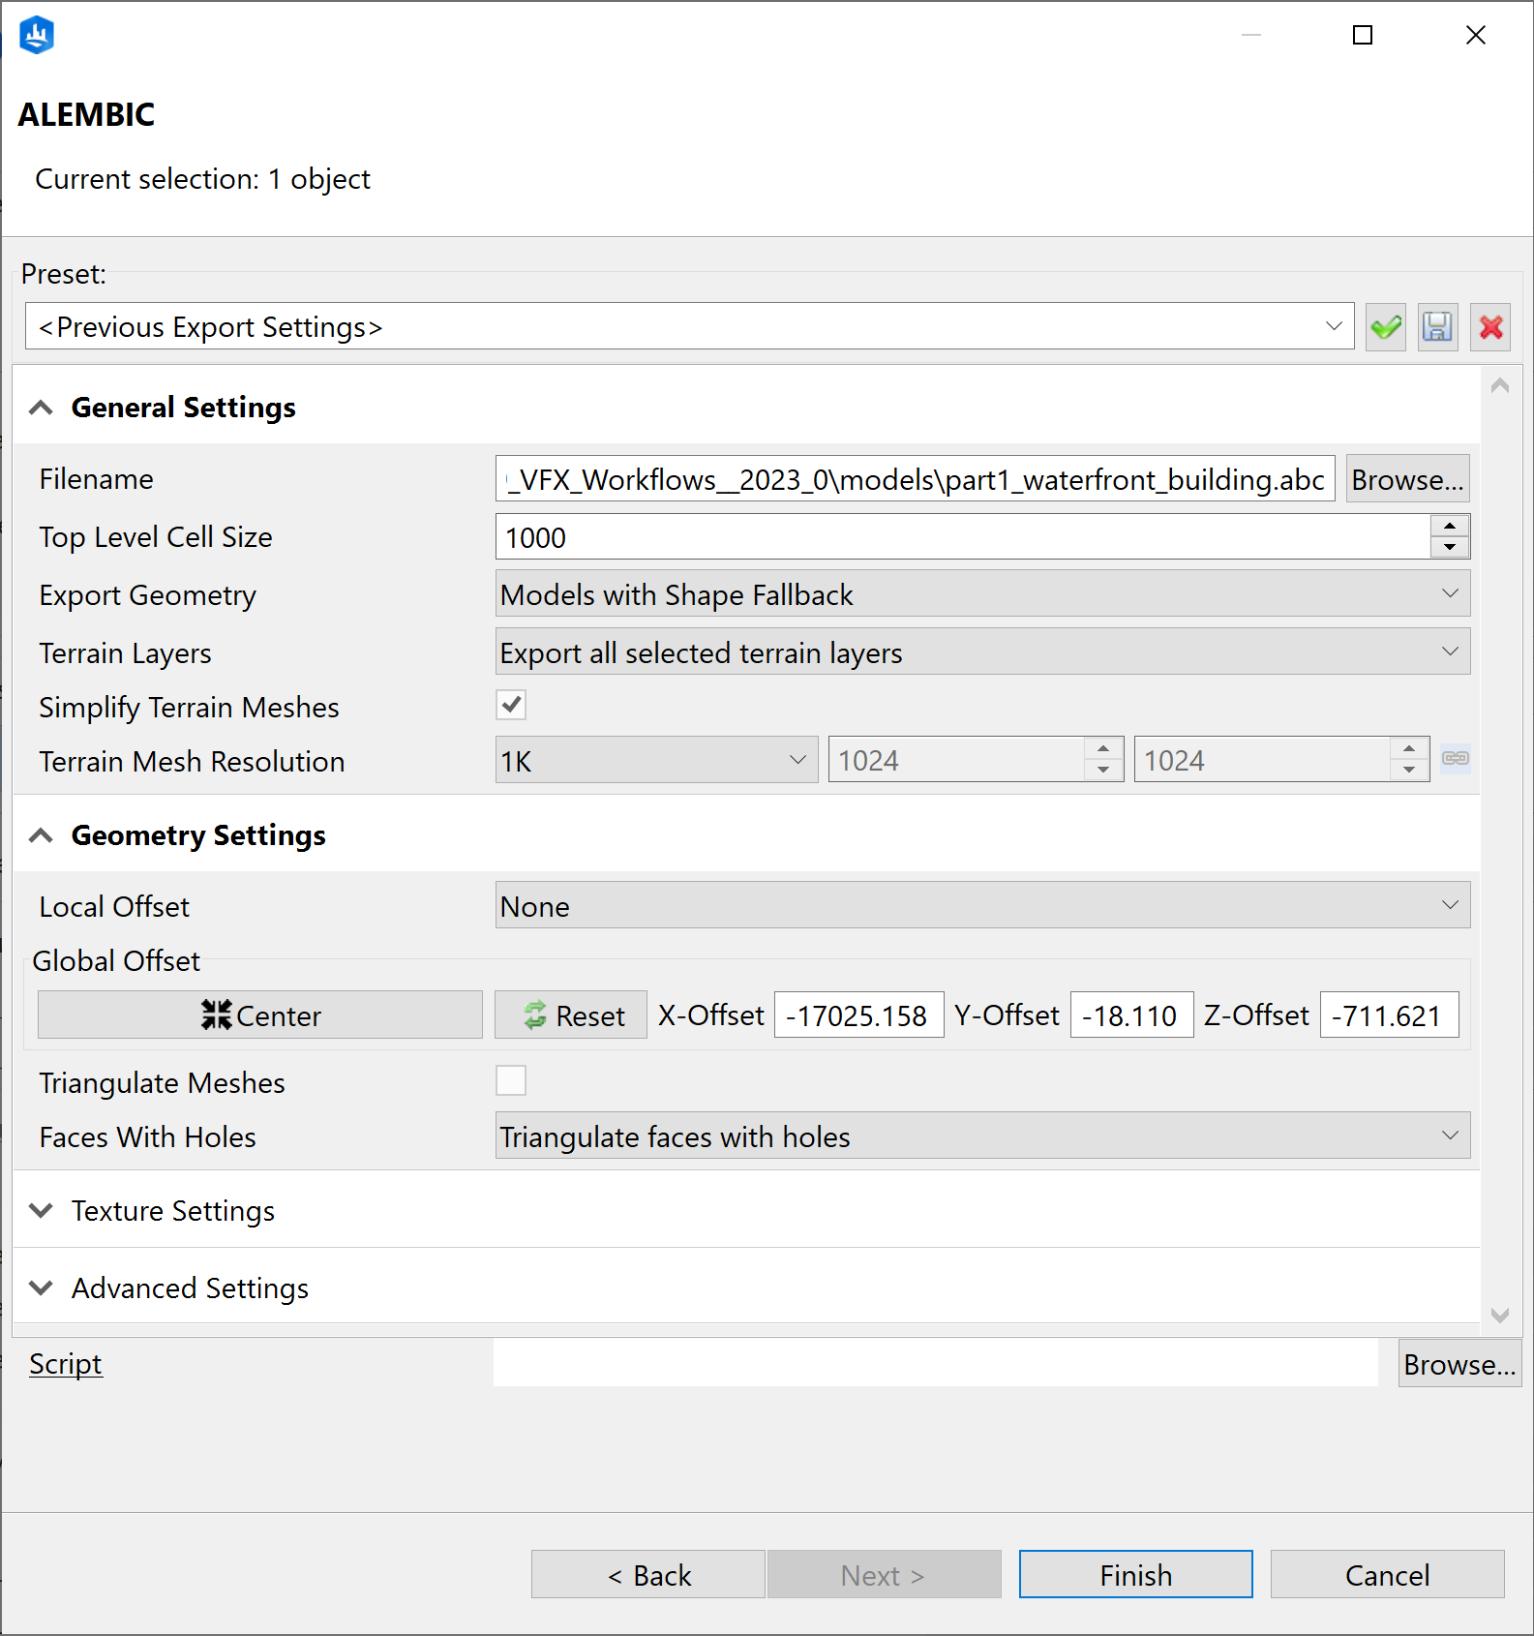The height and width of the screenshot is (1636, 1534).
Task: Click the Center global offset button
Action: pos(260,1015)
